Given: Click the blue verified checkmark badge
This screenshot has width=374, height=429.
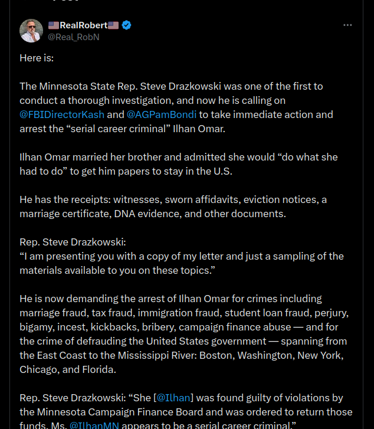Looking at the screenshot, I should point(126,25).
